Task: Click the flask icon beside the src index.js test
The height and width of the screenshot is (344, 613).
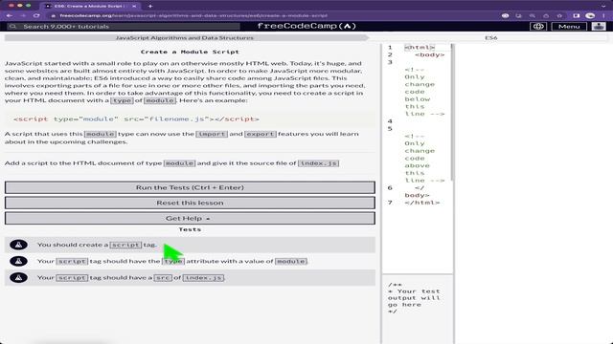Action: pos(18,277)
